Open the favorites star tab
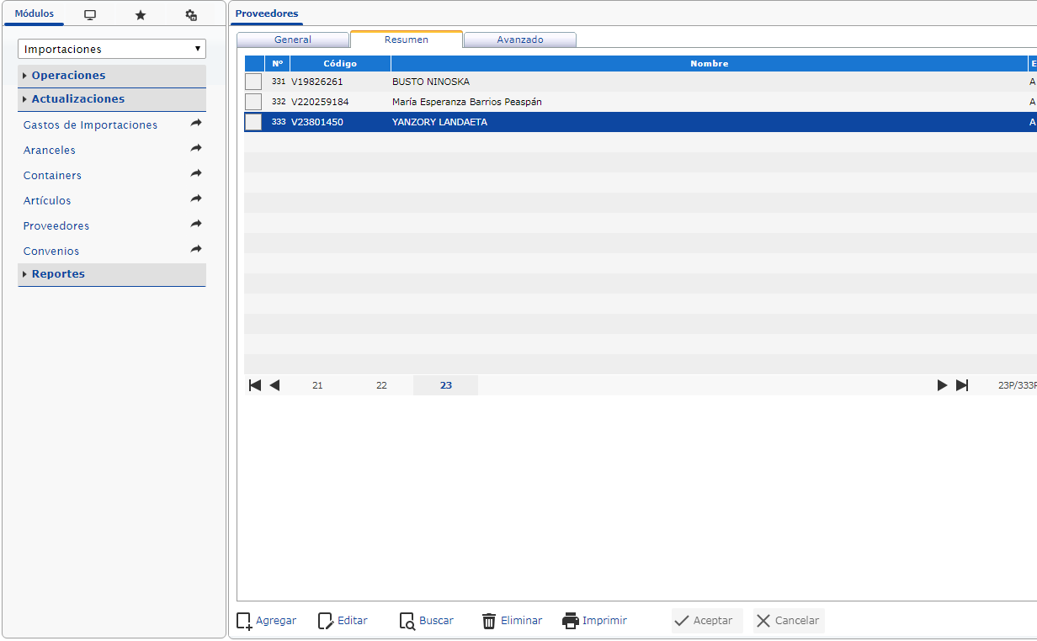 click(x=141, y=15)
